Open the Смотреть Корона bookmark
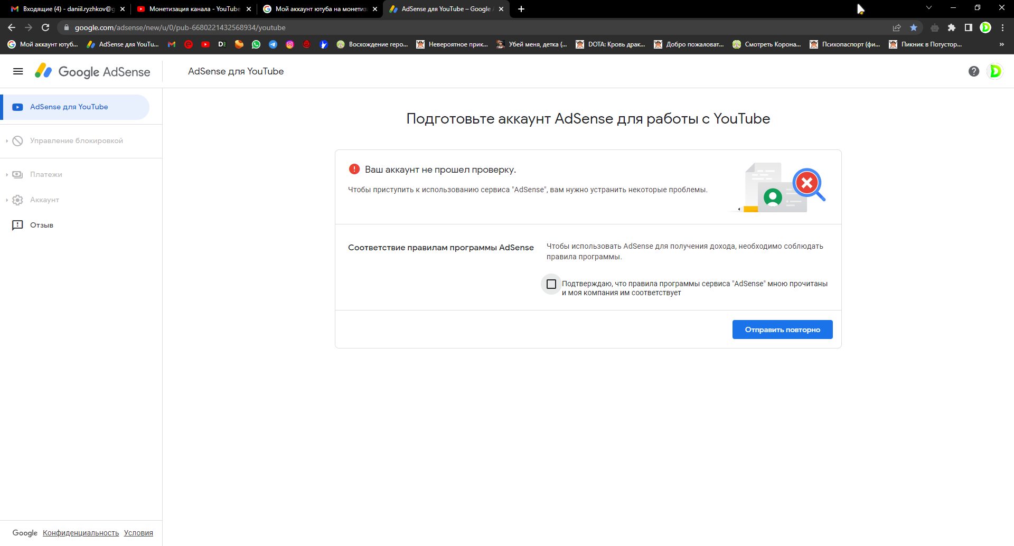Screen dimensions: 1014x546 [x=767, y=44]
